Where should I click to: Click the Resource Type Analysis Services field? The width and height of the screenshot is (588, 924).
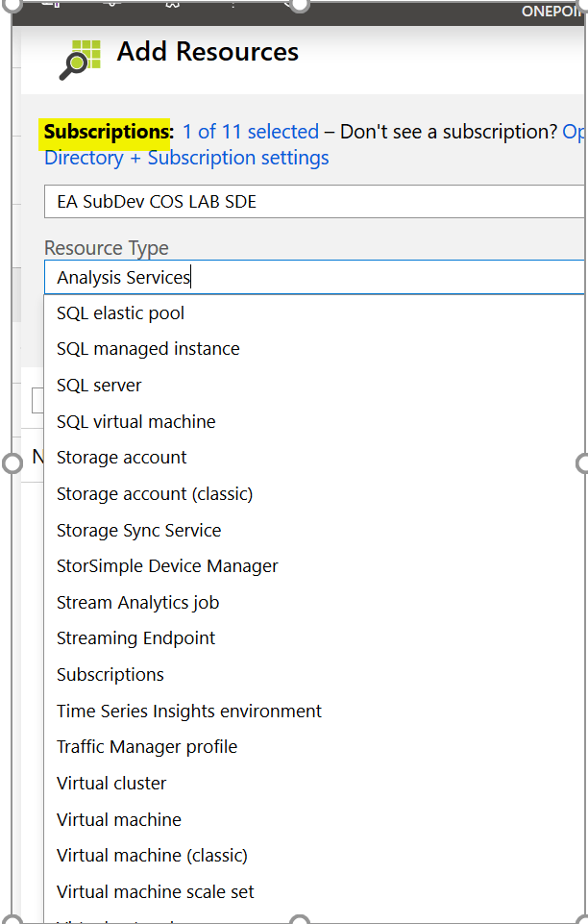pos(313,278)
